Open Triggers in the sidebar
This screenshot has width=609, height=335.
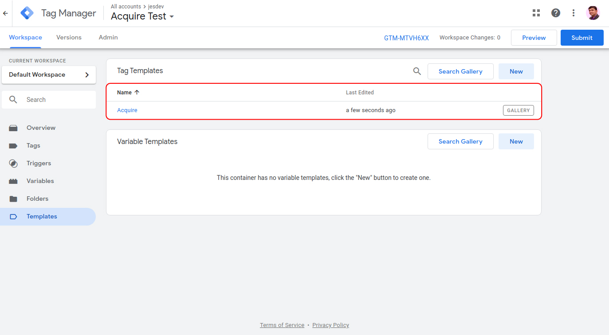[x=39, y=164]
